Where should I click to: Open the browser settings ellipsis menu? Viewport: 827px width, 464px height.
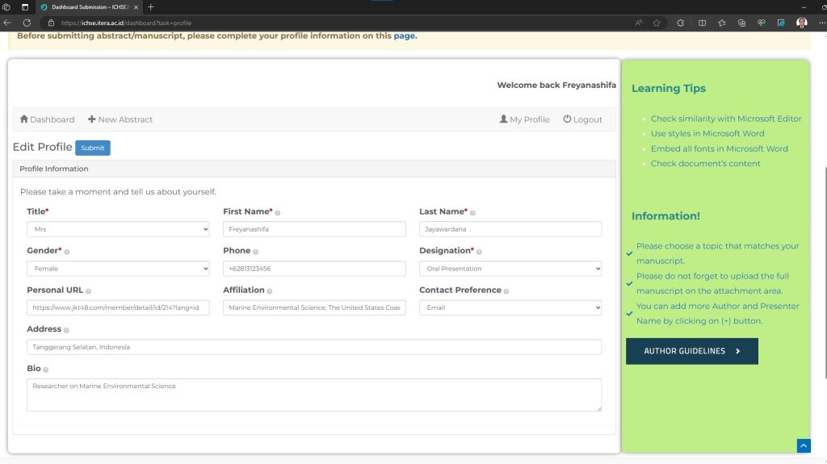tap(821, 23)
